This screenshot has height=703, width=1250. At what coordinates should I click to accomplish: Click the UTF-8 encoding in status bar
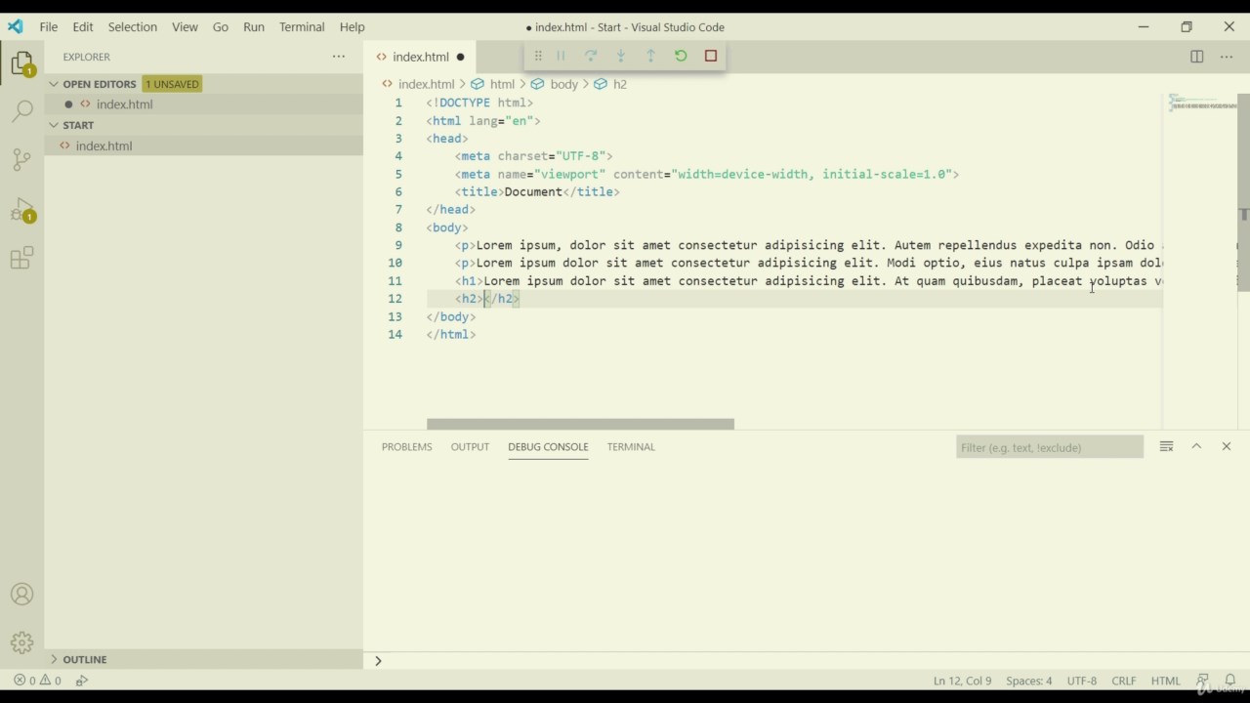[1082, 681]
